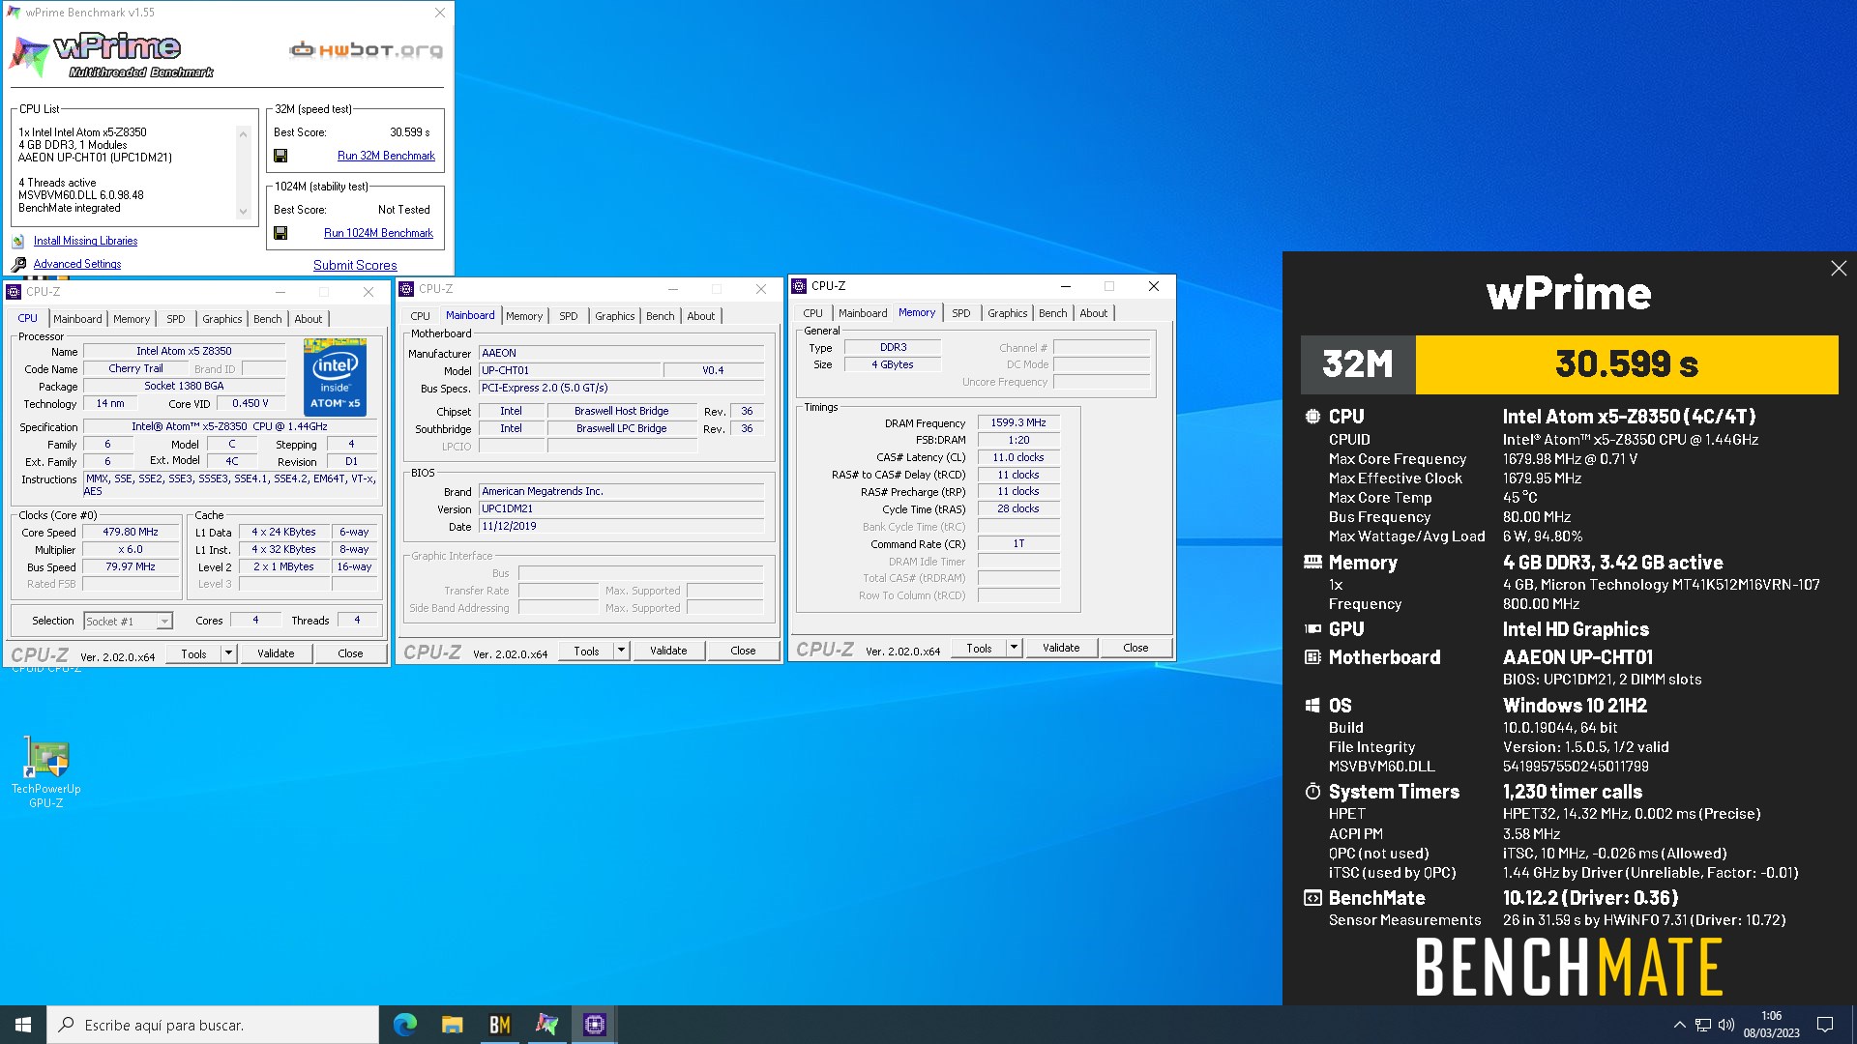
Task: Open Tools dropdown arrow in Memory CPU-Z
Action: pyautogui.click(x=1014, y=648)
